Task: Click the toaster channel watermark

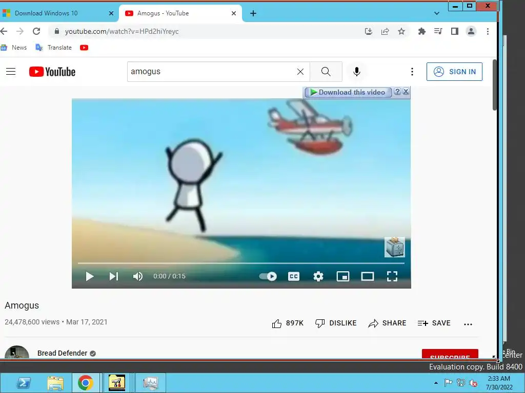Action: click(394, 247)
